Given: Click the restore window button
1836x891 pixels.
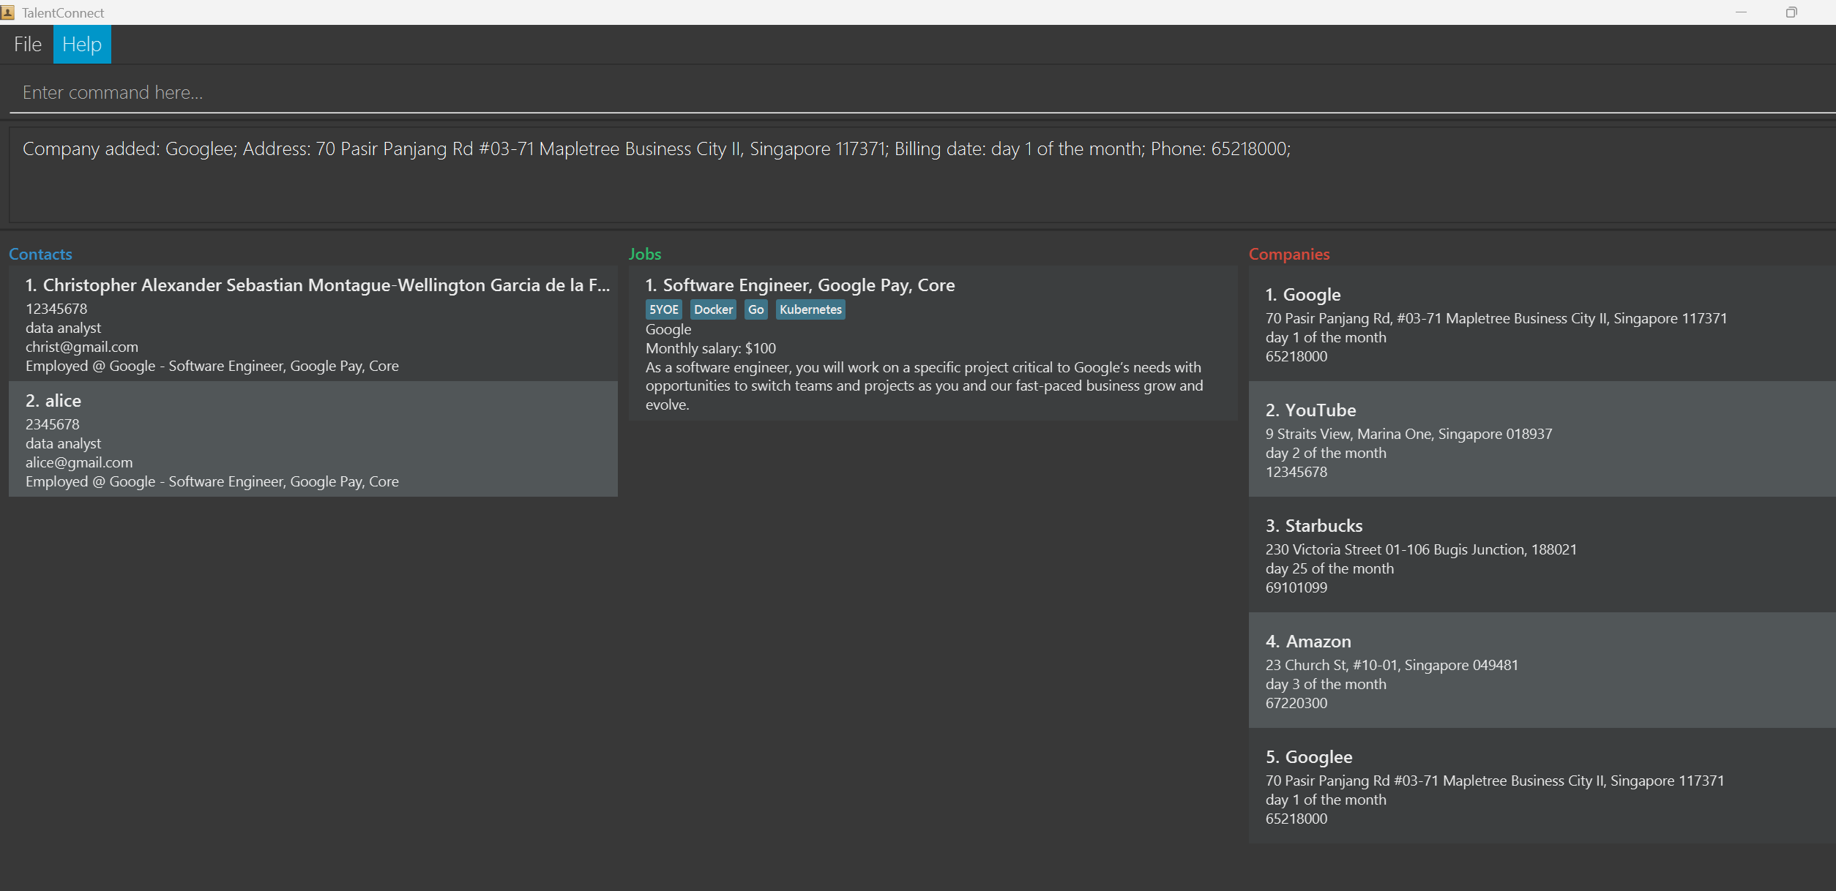Looking at the screenshot, I should [1791, 12].
